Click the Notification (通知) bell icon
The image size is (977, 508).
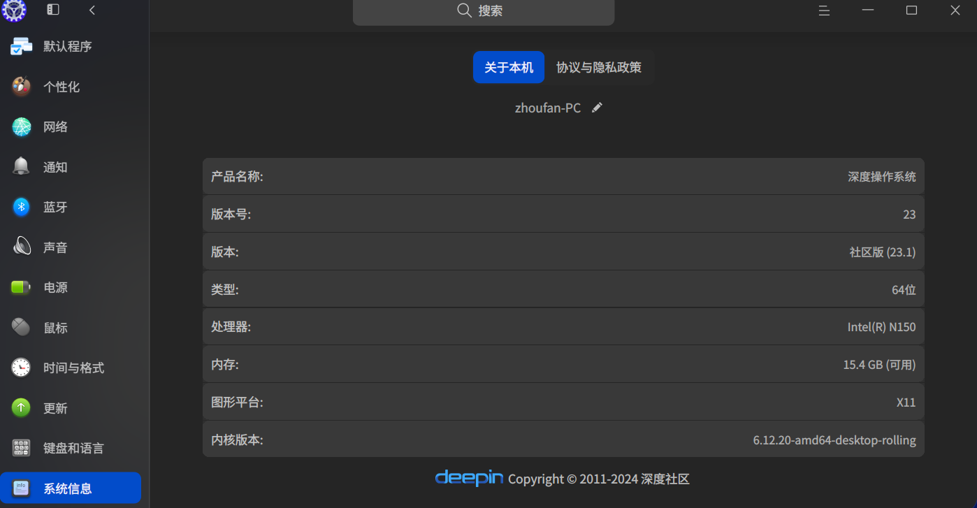[x=21, y=166]
